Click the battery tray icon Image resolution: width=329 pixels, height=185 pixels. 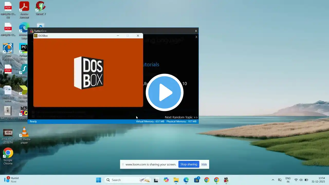tap(306, 180)
